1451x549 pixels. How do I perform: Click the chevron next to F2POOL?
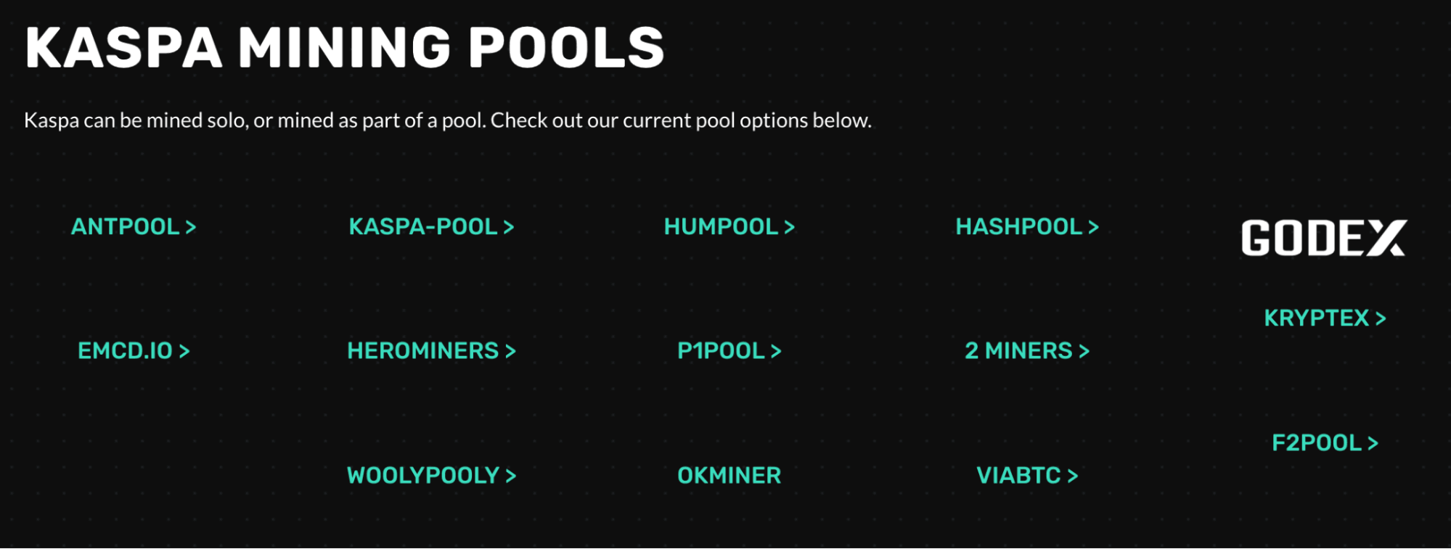1373,444
